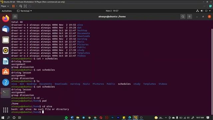Open Sticky Notes in the Windows taskbar
The width and height of the screenshot is (213, 120).
[x=124, y=118]
